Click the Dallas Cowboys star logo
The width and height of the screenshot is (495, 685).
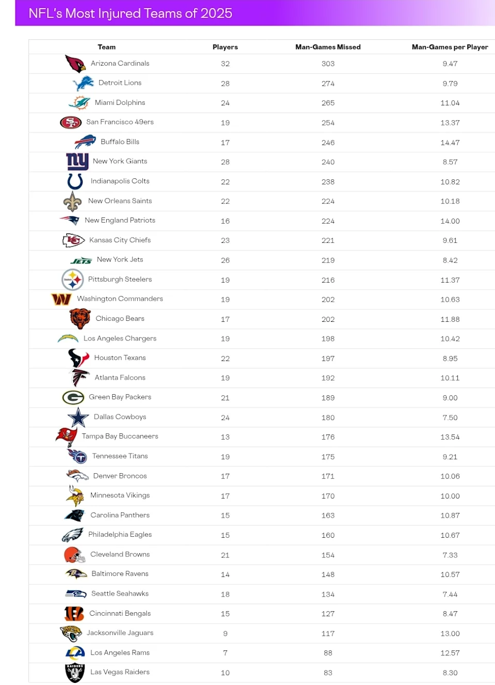(78, 417)
